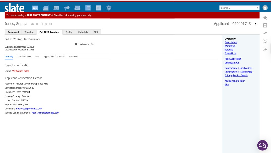Open the Inbox tray icon

click(77, 8)
